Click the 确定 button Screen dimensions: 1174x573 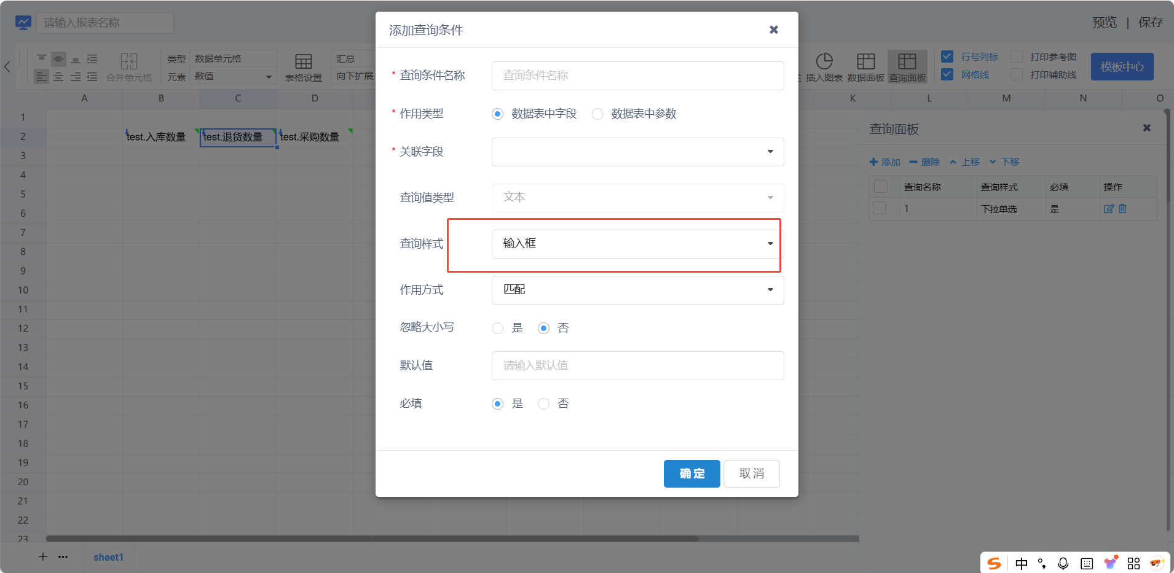pos(691,474)
